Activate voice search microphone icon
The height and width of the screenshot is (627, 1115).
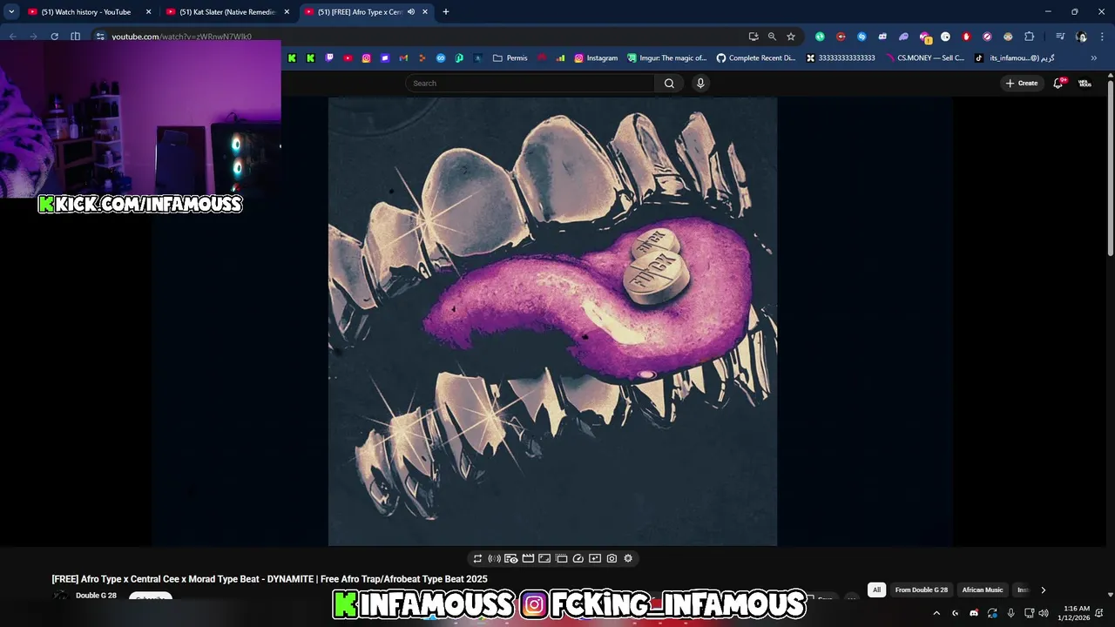[x=700, y=84]
